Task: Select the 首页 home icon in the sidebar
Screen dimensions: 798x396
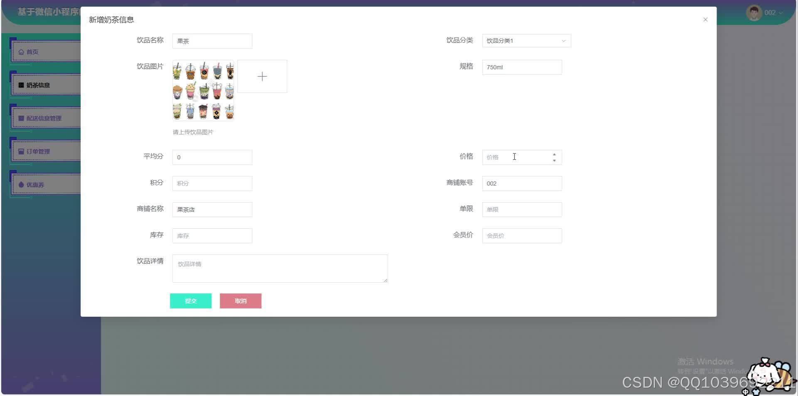Action: point(22,51)
